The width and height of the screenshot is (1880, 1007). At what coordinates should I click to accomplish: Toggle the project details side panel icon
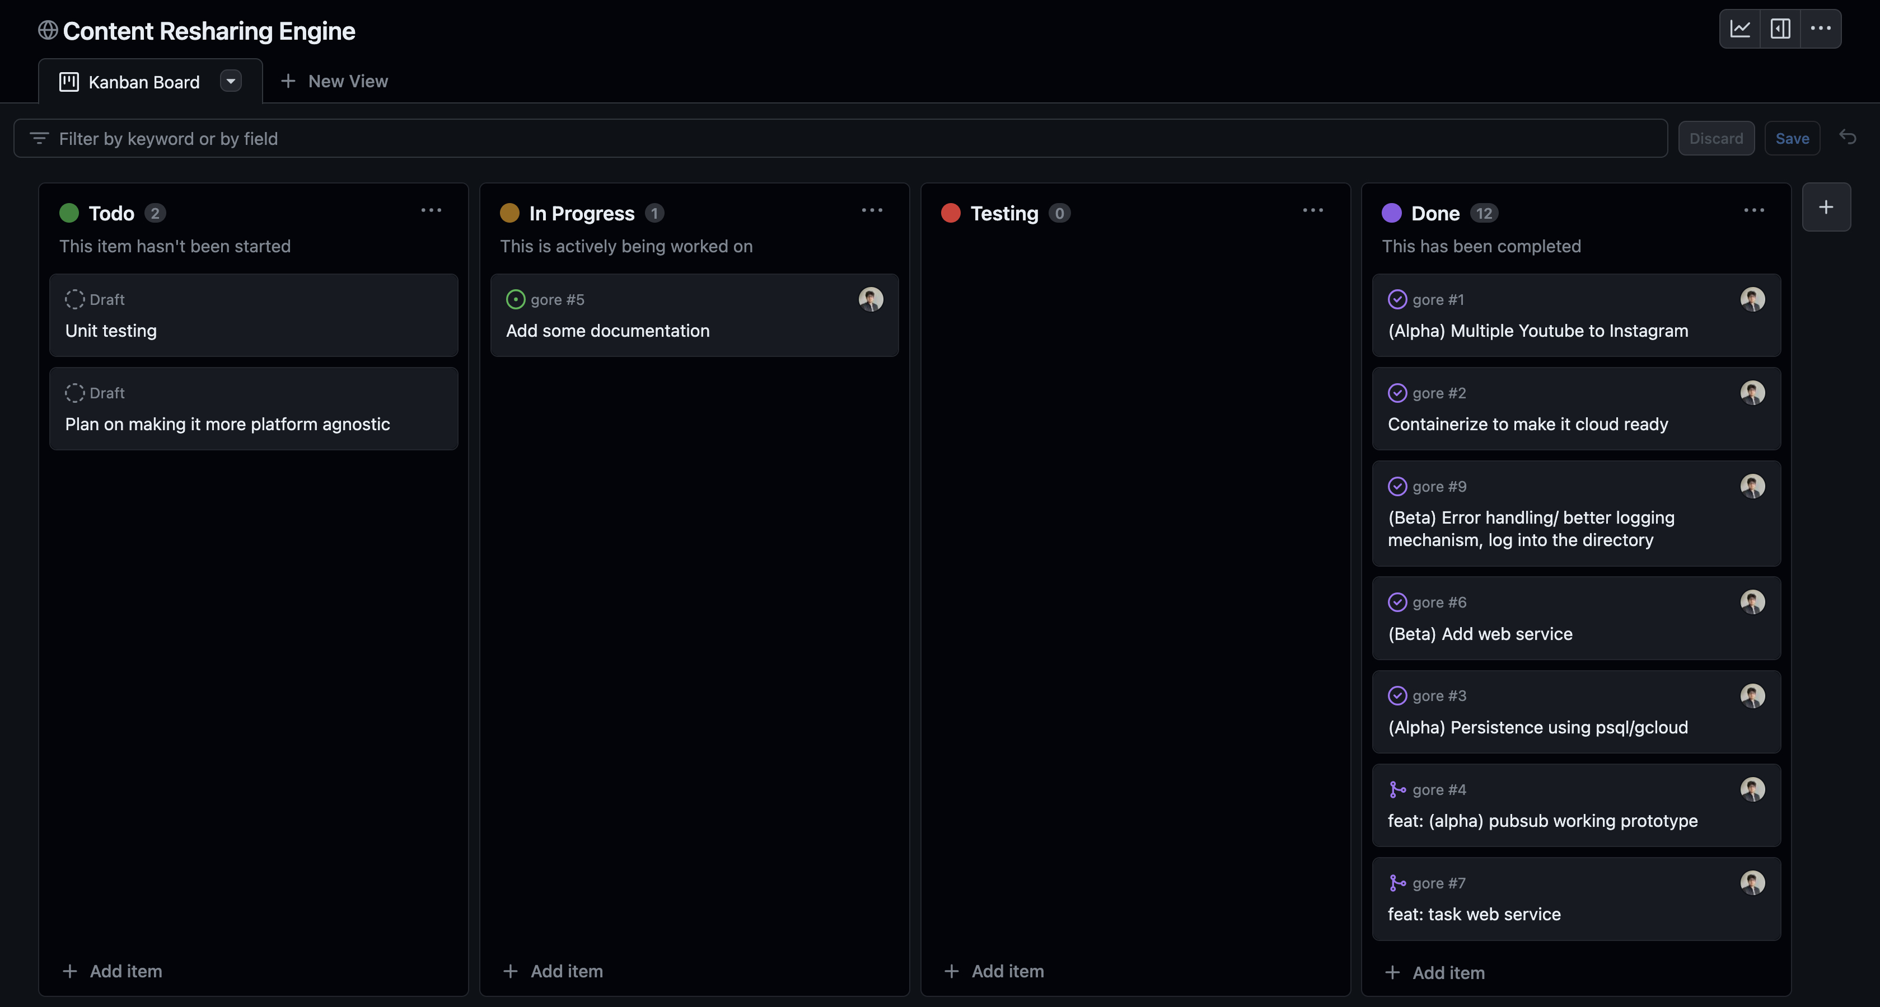(x=1780, y=29)
